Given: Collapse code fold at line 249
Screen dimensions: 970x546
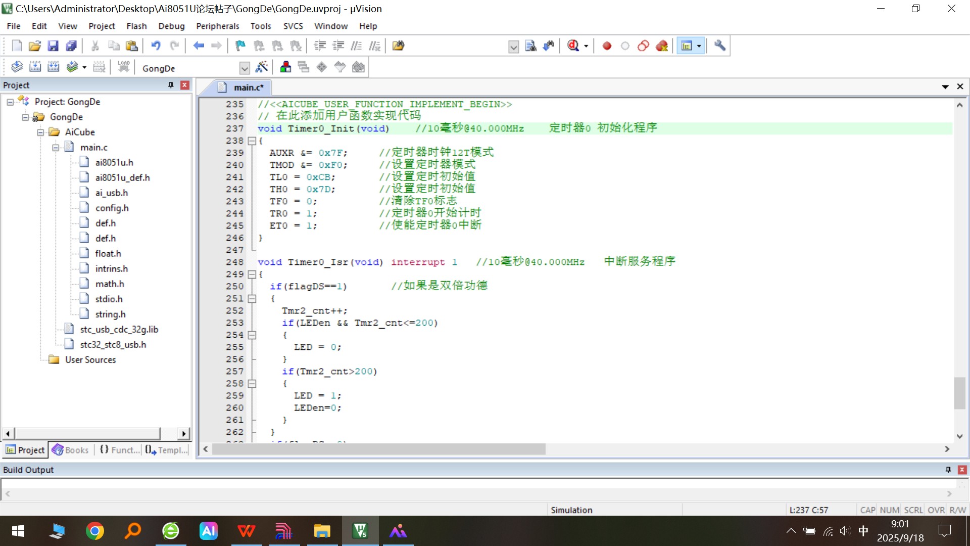Looking at the screenshot, I should (252, 275).
